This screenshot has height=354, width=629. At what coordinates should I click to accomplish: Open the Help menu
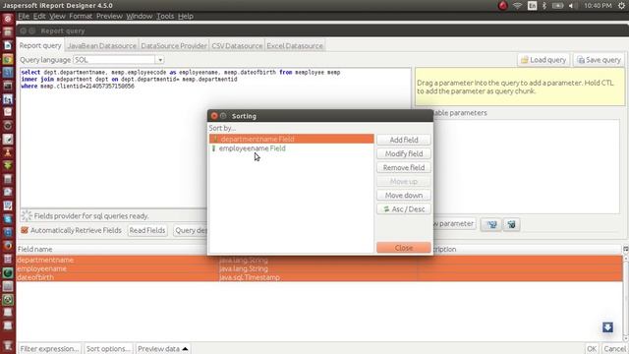pos(186,16)
